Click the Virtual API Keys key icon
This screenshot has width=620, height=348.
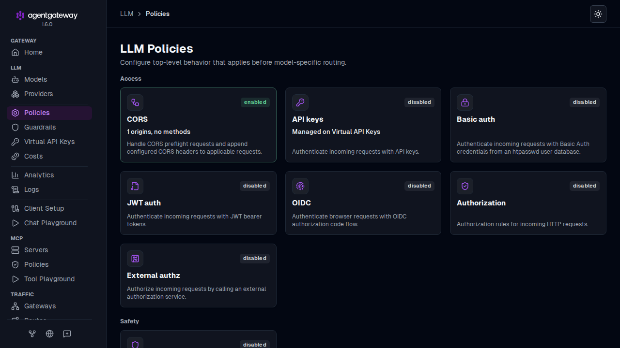click(x=15, y=142)
